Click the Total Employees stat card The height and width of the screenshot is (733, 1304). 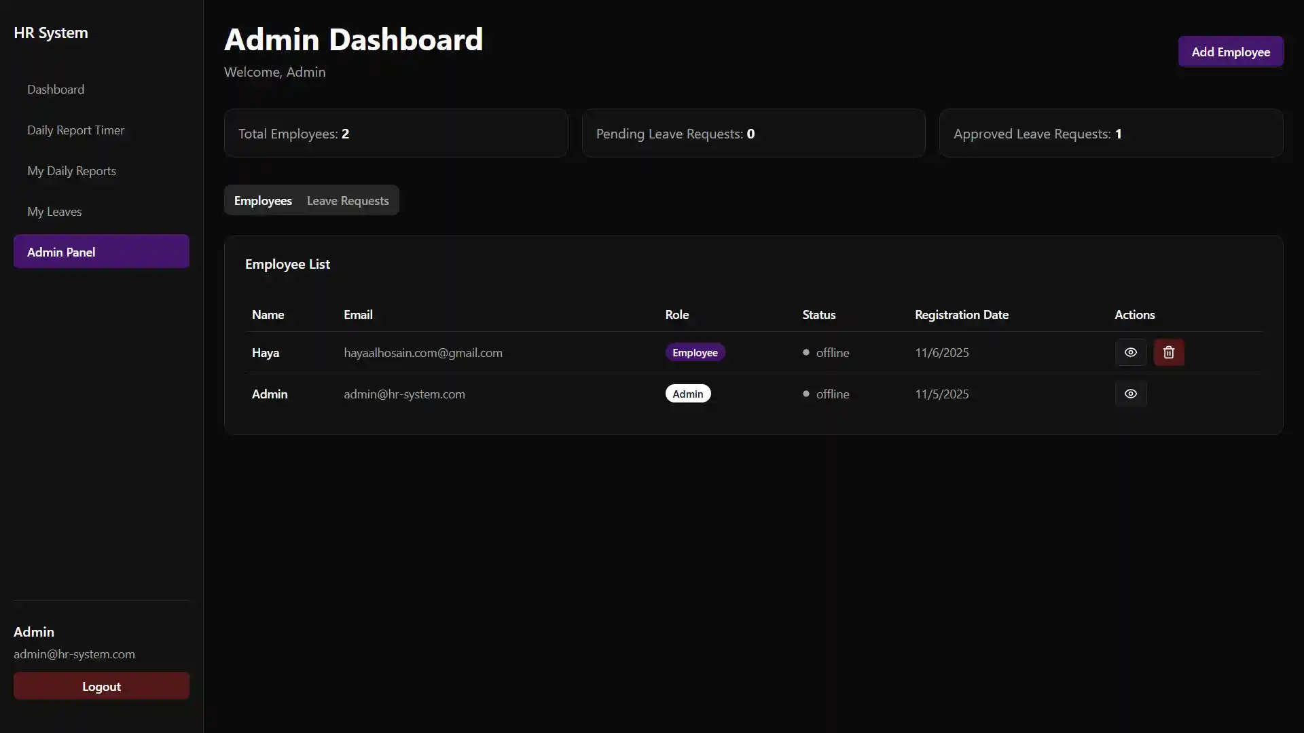(x=395, y=133)
